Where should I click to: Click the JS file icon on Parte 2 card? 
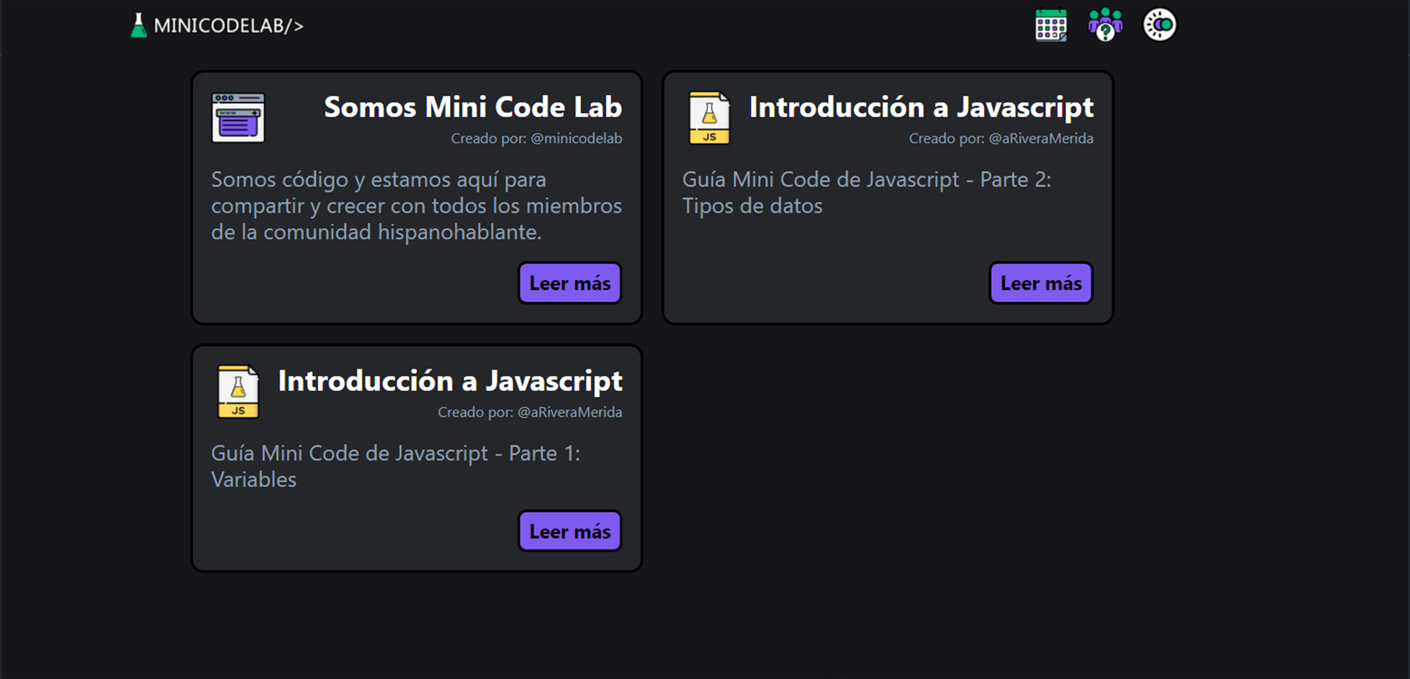[710, 118]
